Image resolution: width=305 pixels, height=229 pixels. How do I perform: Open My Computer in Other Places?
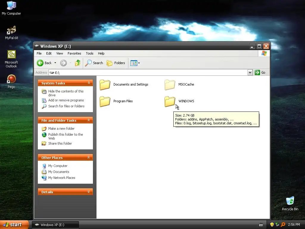coord(58,166)
